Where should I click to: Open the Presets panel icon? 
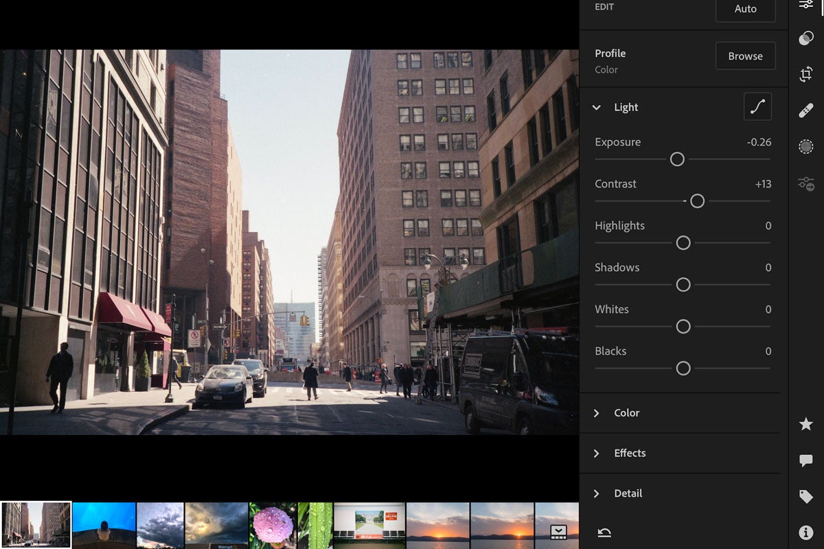pyautogui.click(x=806, y=38)
